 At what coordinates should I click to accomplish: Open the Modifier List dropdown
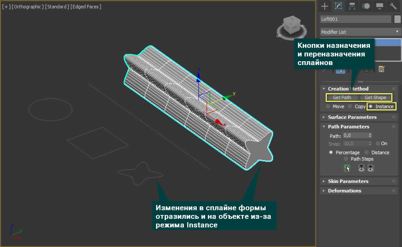point(361,32)
